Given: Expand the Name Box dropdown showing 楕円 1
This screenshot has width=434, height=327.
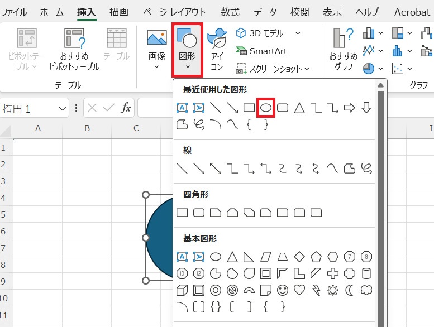Looking at the screenshot, I should [63, 109].
